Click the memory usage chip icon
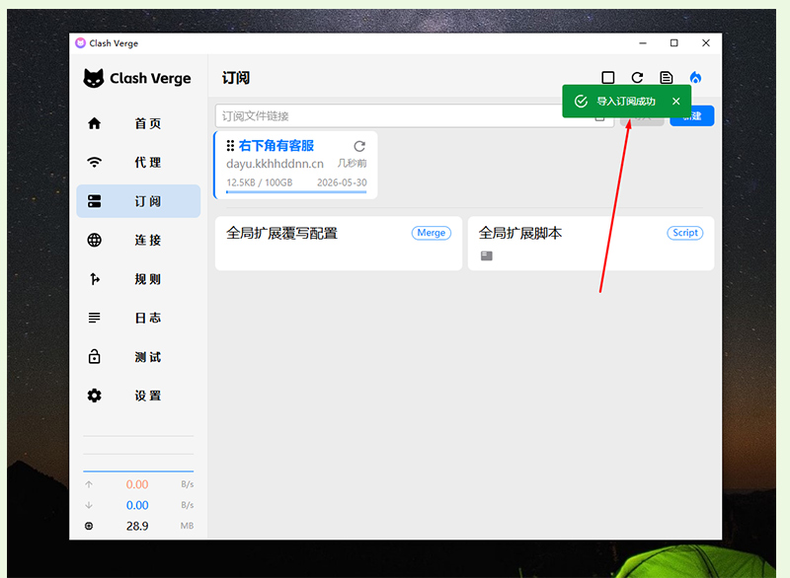The width and height of the screenshot is (790, 578). point(89,526)
